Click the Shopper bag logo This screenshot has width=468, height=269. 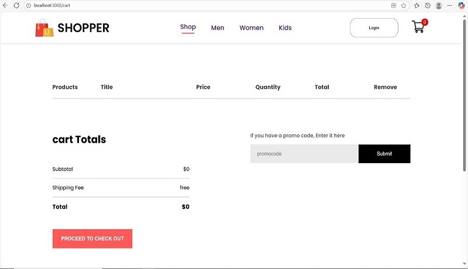(44, 27)
